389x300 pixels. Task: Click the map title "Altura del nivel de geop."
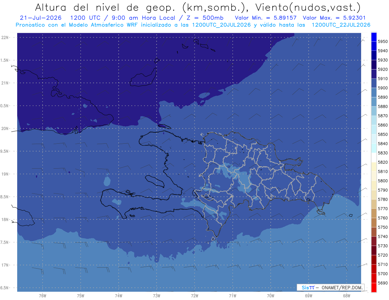point(106,7)
